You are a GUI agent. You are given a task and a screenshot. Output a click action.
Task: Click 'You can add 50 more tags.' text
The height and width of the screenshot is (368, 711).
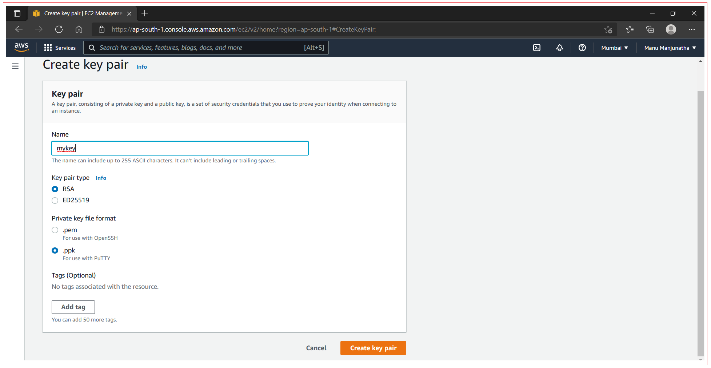pos(84,320)
